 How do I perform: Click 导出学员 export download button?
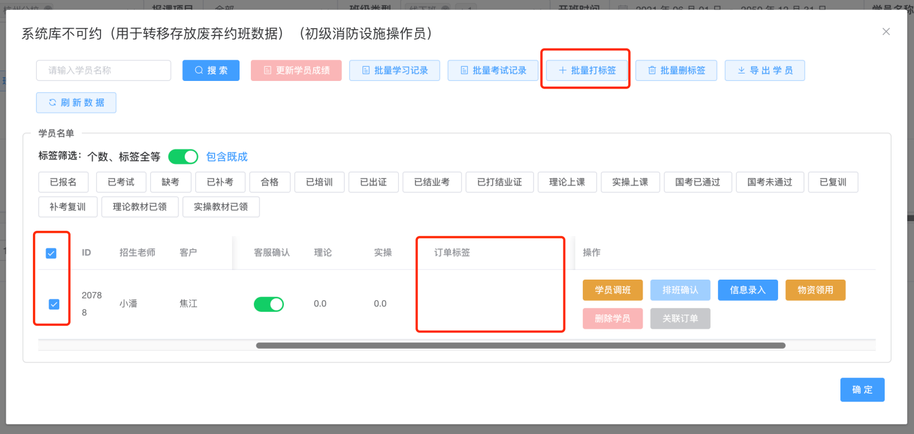tap(764, 70)
